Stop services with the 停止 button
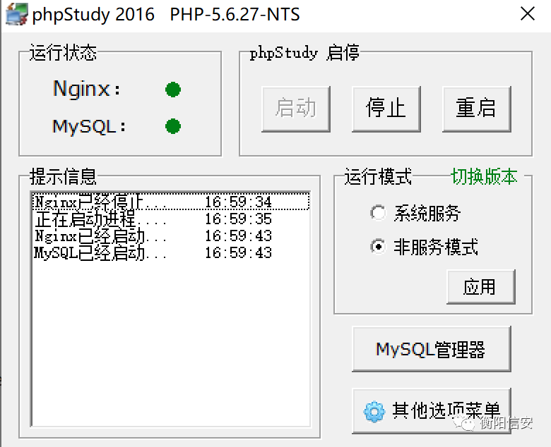This screenshot has height=447, width=551. [386, 109]
